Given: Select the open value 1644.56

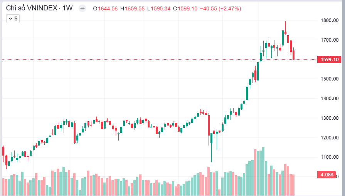Looking at the screenshot, I should 108,8.
